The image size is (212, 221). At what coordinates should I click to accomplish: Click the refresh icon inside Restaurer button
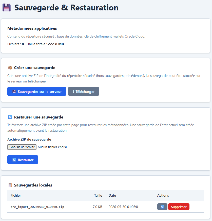tap(14, 160)
